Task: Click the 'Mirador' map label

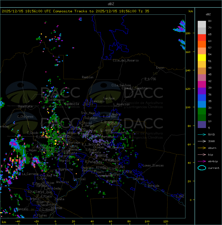Action: click(112, 181)
